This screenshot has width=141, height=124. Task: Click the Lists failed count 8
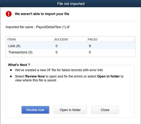90,46
